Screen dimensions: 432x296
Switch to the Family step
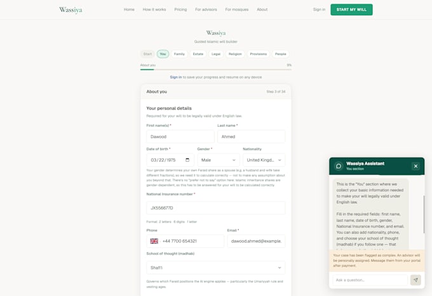(179, 54)
